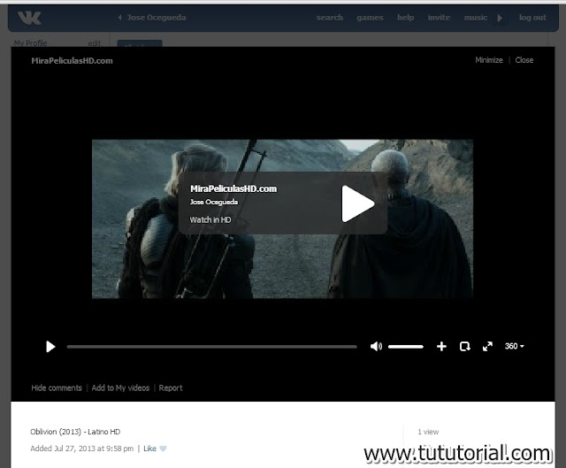Image resolution: width=566 pixels, height=468 pixels.
Task: Enter fullscreen with the expand arrows icon
Action: [x=487, y=347]
